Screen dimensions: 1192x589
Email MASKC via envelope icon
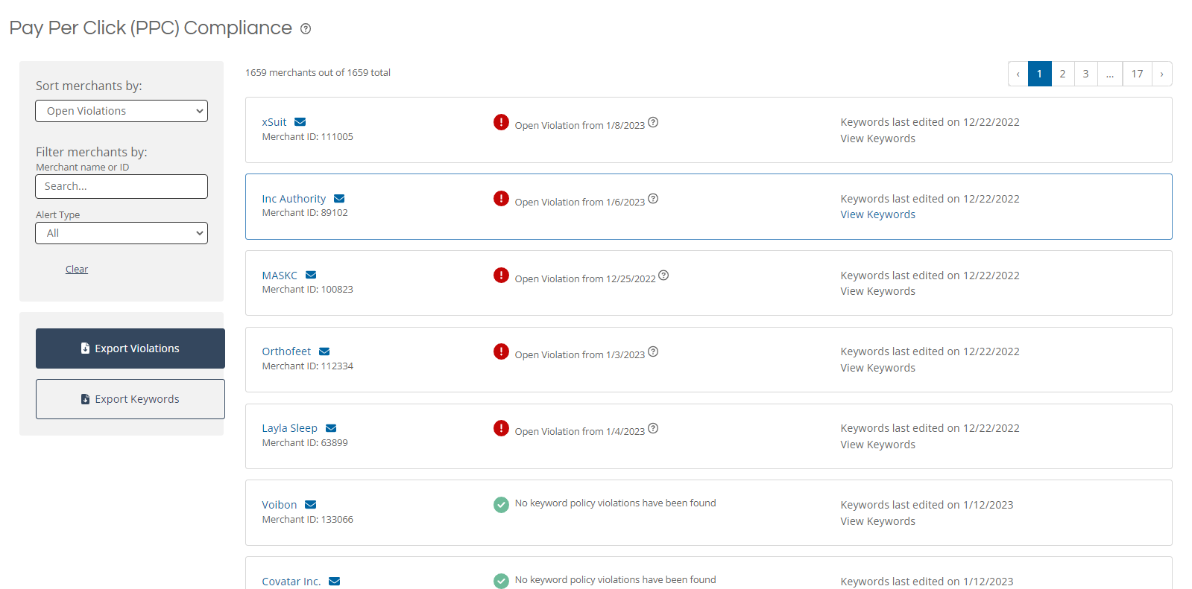pos(311,276)
